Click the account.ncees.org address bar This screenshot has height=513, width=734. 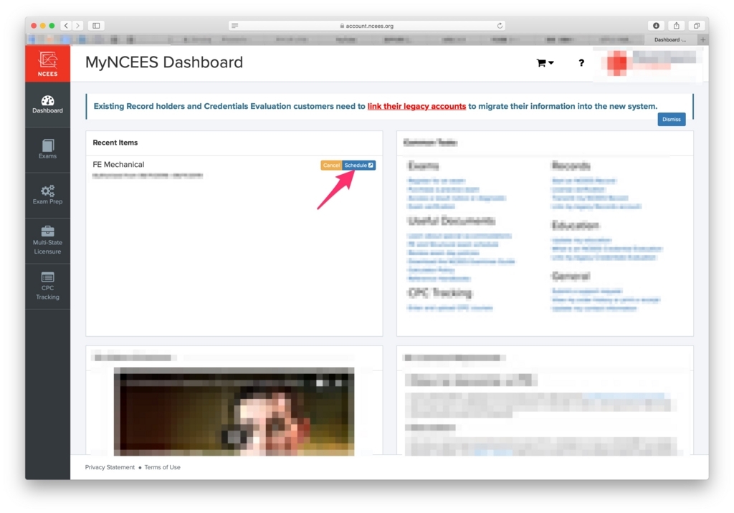368,26
